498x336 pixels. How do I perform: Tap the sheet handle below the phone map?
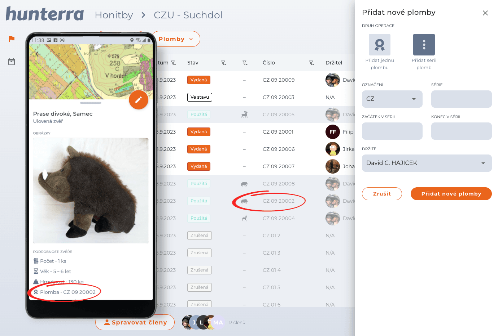pyautogui.click(x=91, y=103)
